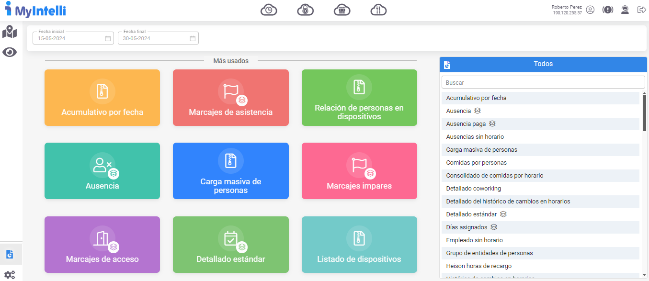Click inside the Buscar search field

pos(543,82)
